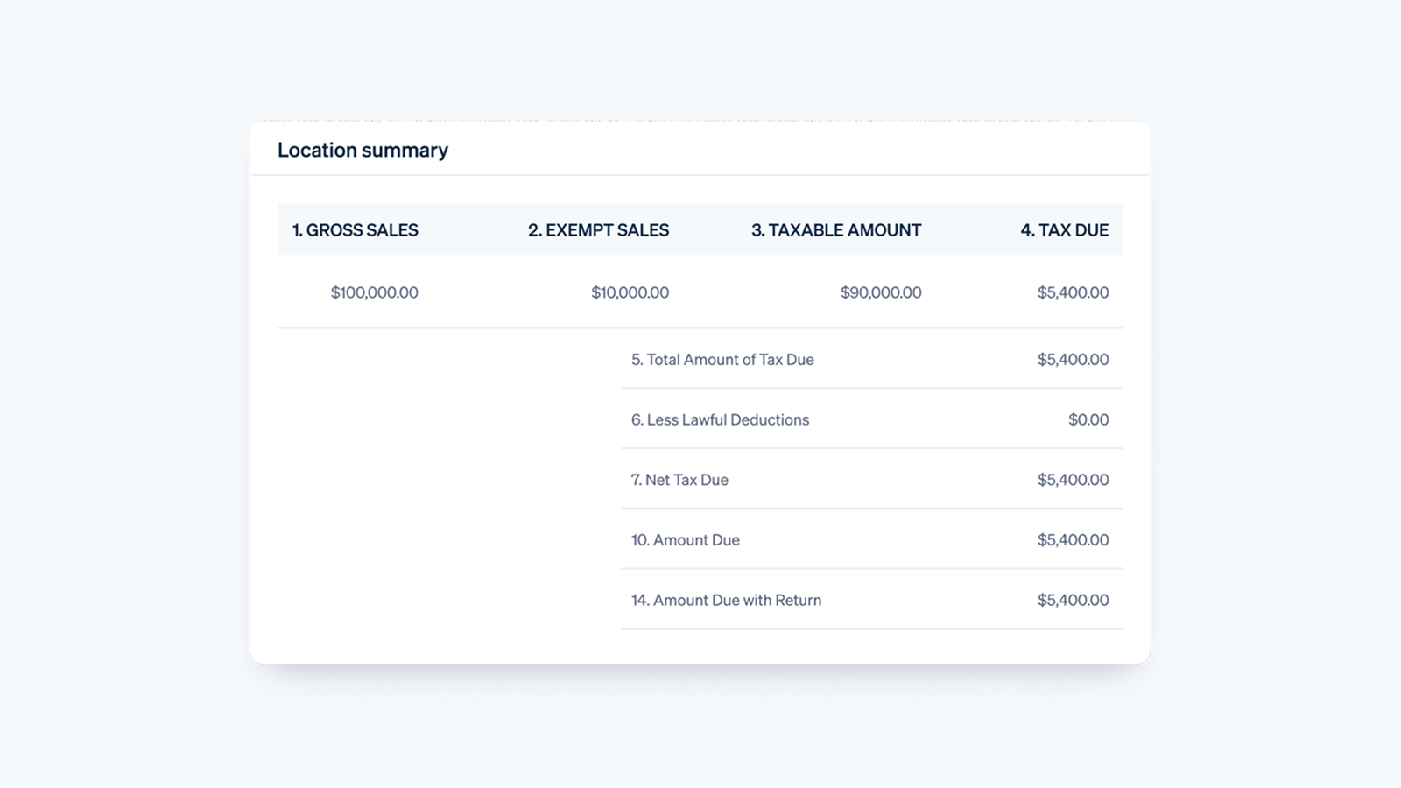This screenshot has width=1401, height=788.
Task: Click the $90,000.00 taxable amount value
Action: point(881,292)
